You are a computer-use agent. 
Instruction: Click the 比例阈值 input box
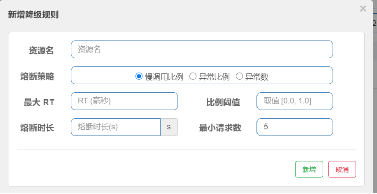tap(294, 101)
